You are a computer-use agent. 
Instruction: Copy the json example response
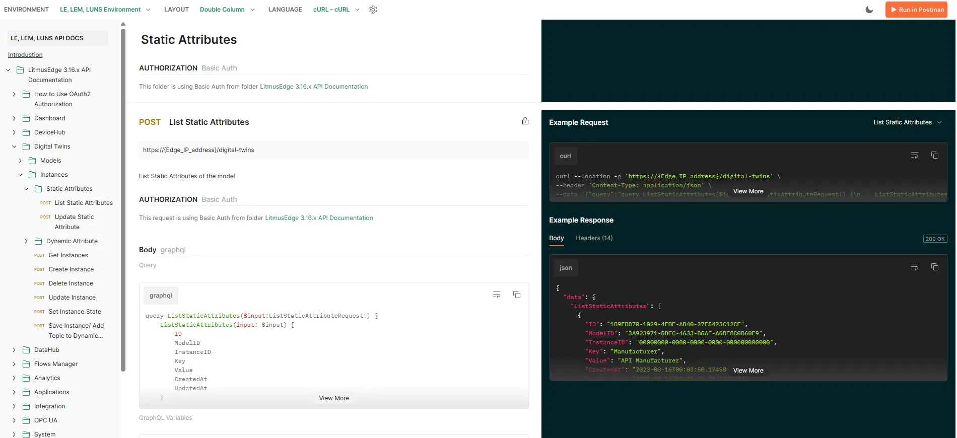point(935,267)
